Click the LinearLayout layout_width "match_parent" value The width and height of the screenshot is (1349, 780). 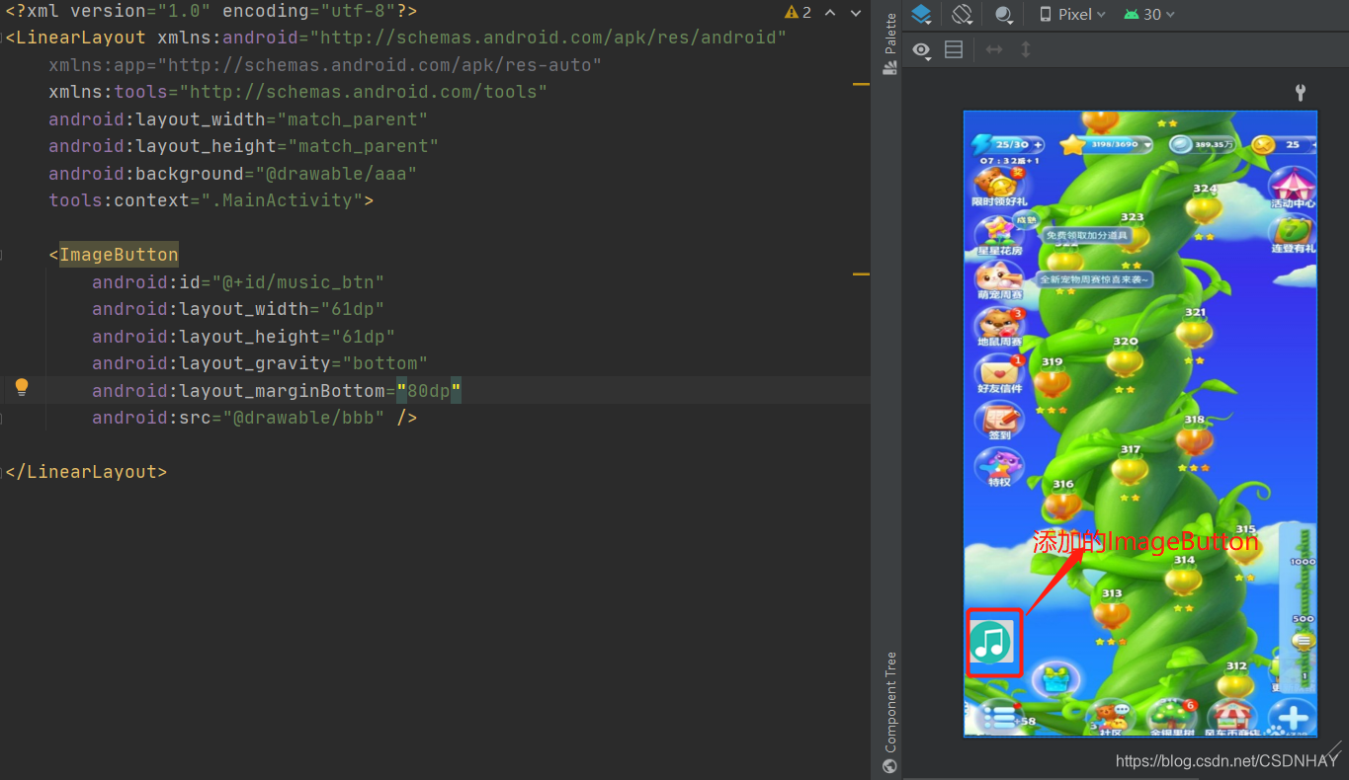[353, 119]
